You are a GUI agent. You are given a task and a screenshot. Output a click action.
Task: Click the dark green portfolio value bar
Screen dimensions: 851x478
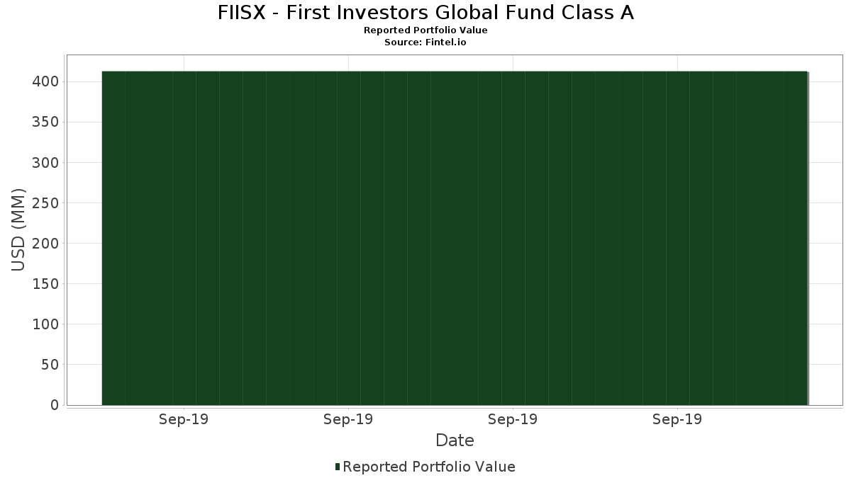pyautogui.click(x=454, y=238)
